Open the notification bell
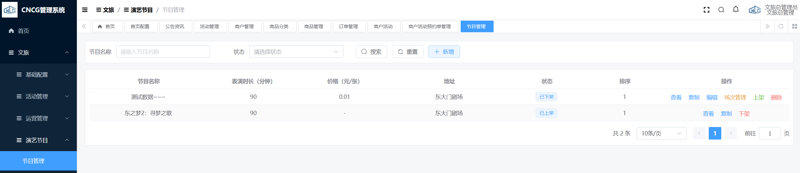800x173 pixels. coord(736,10)
